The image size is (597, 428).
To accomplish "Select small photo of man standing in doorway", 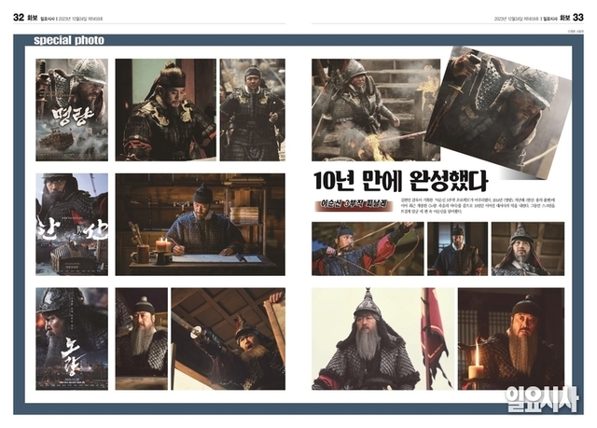I will coord(458,249).
